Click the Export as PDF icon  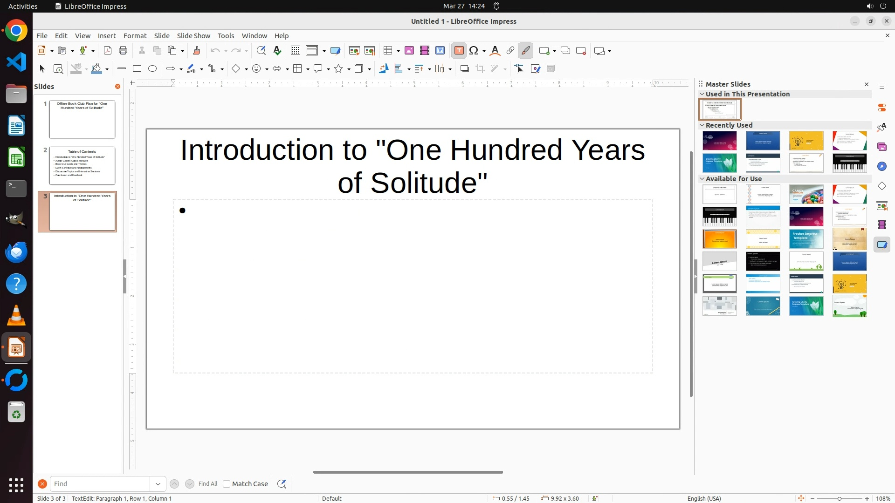click(x=108, y=51)
